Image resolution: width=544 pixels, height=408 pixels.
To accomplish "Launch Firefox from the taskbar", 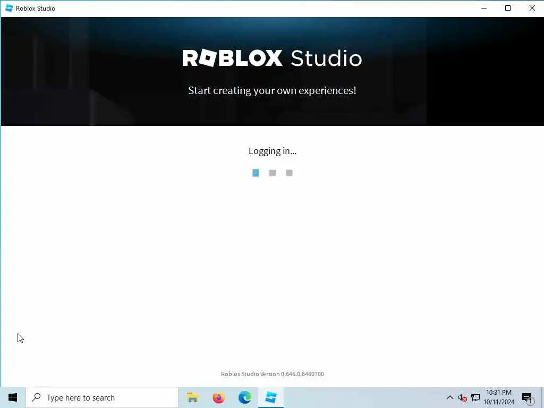I will [x=218, y=397].
